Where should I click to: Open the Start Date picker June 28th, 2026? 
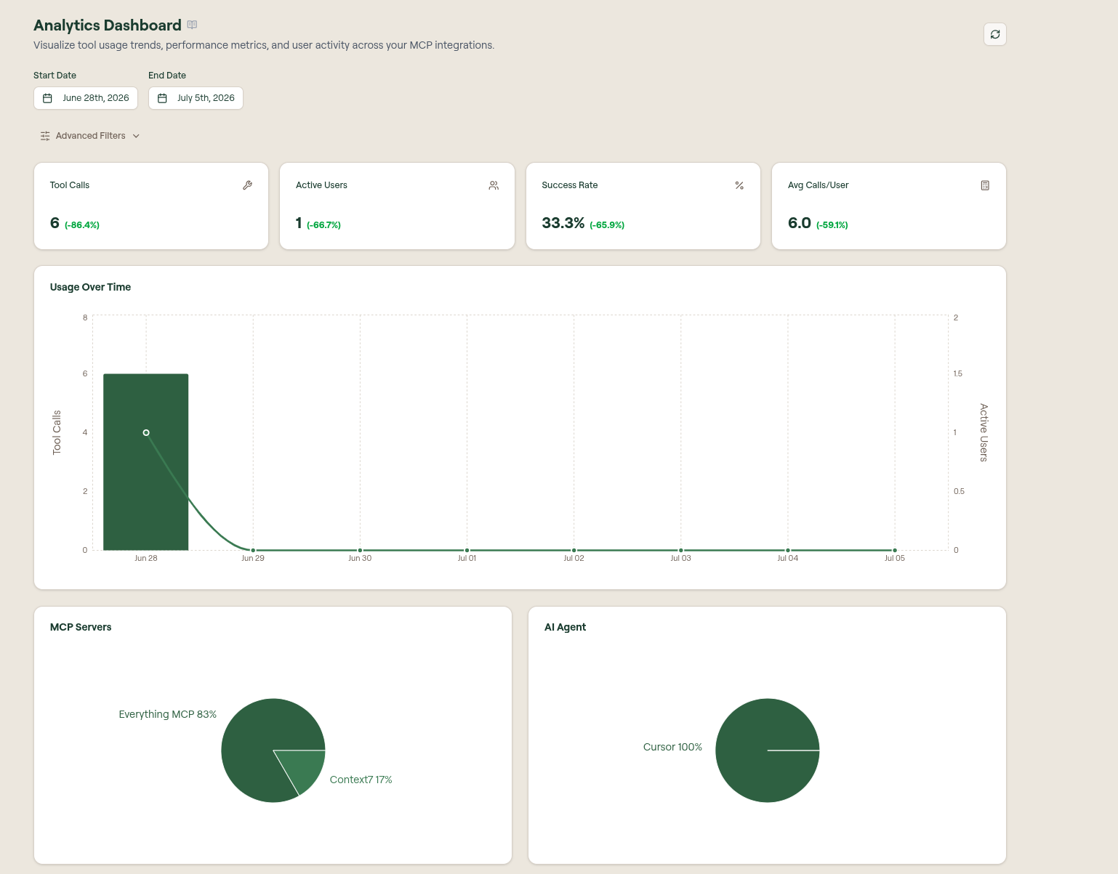[86, 98]
